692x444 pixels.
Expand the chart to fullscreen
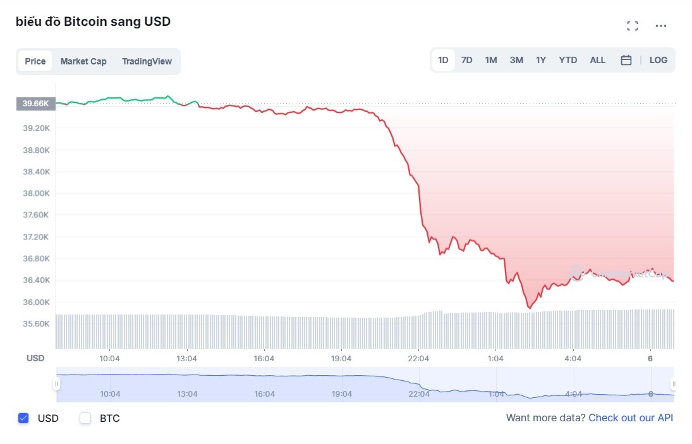pyautogui.click(x=632, y=25)
